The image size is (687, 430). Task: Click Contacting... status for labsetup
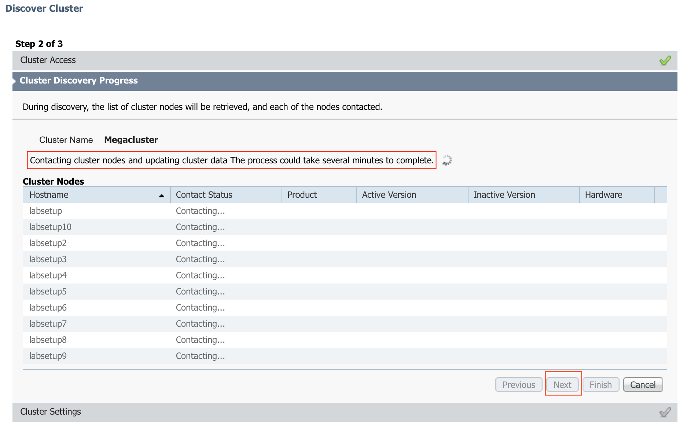pyautogui.click(x=200, y=211)
